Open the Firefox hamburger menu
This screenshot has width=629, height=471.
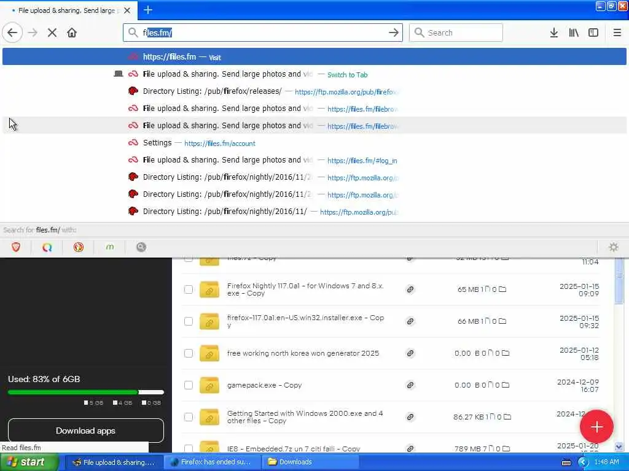[617, 33]
